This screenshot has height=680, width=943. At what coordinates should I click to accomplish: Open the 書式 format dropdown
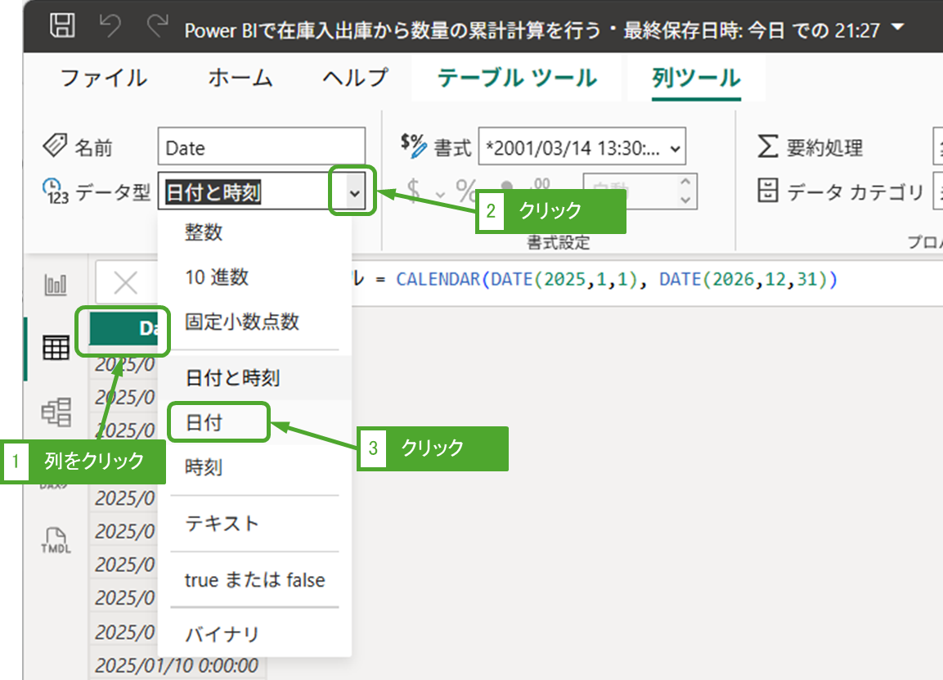pyautogui.click(x=582, y=148)
